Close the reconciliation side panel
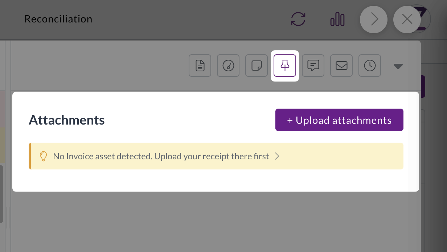 click(407, 19)
